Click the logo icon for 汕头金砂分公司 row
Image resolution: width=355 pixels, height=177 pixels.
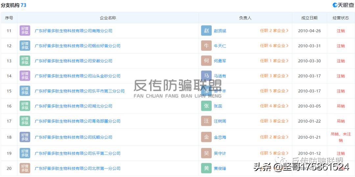[x=25, y=76]
